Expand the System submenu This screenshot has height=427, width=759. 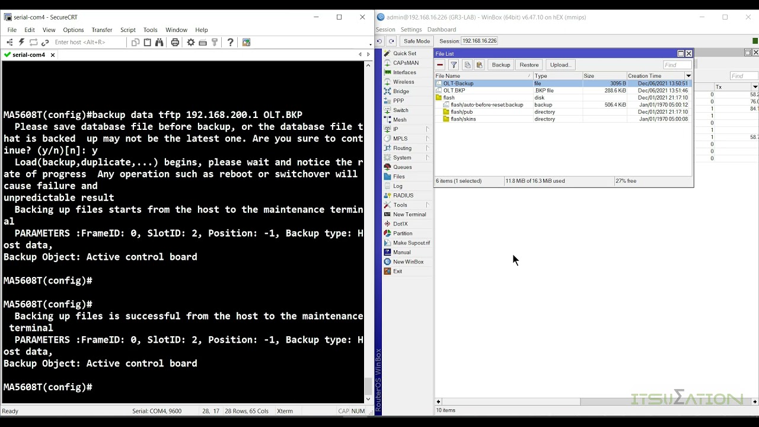(427, 158)
